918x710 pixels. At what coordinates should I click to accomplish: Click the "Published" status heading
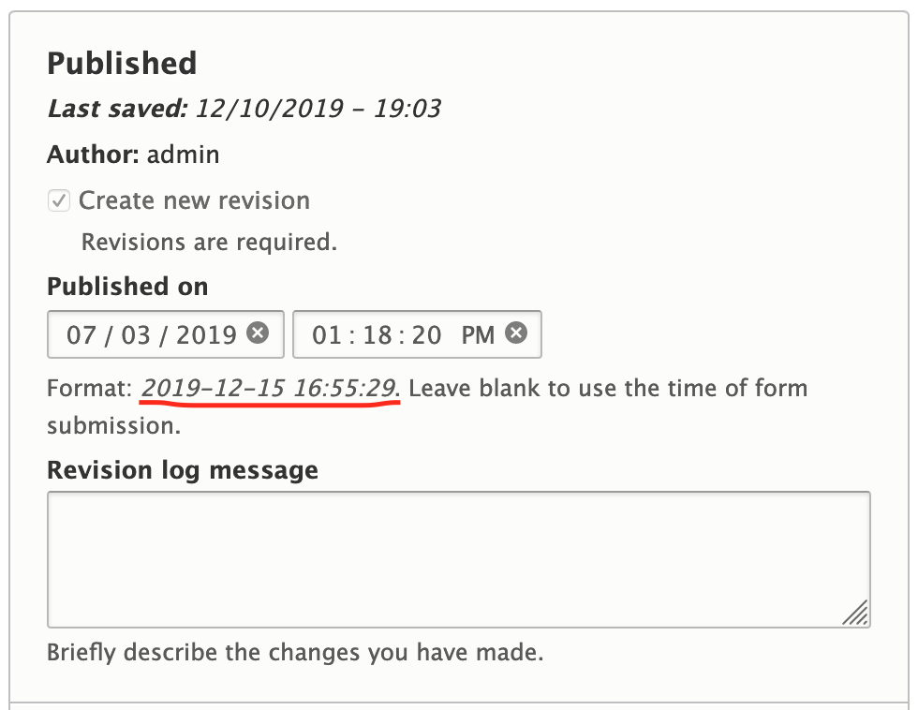tap(122, 64)
